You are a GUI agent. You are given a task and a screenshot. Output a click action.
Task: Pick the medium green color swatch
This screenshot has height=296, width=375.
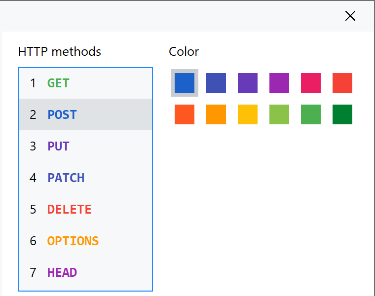(311, 114)
